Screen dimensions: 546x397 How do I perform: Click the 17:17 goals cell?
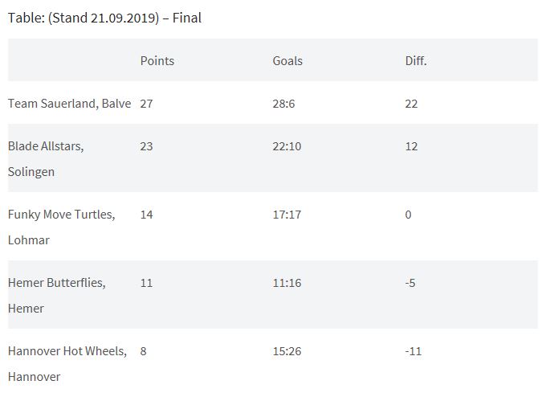click(287, 215)
